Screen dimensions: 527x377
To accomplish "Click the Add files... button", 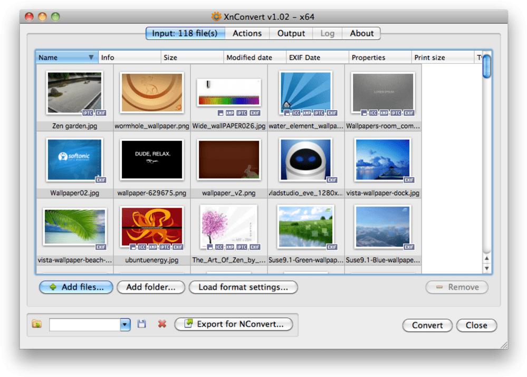I will pyautogui.click(x=76, y=287).
